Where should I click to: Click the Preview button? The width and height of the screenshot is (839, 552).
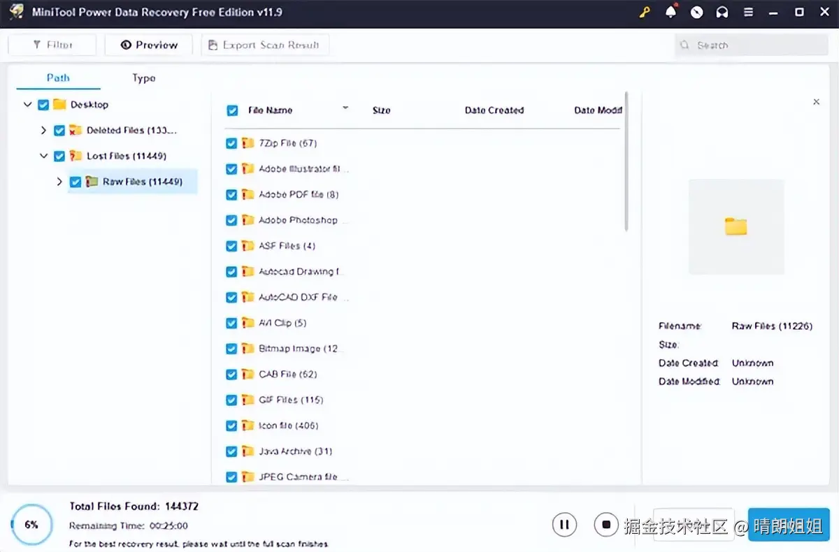(149, 45)
